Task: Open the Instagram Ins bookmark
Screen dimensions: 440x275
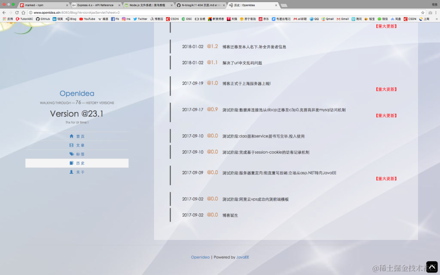Action: (126, 19)
